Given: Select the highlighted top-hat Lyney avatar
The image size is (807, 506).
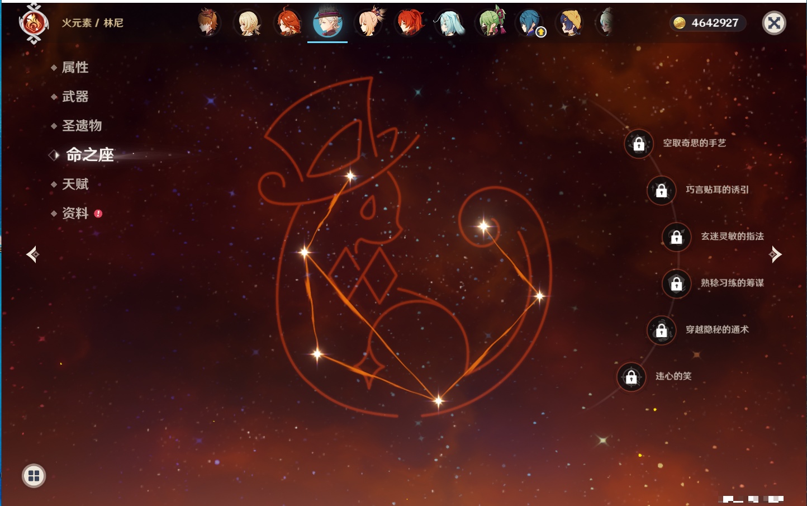Looking at the screenshot, I should (x=327, y=22).
